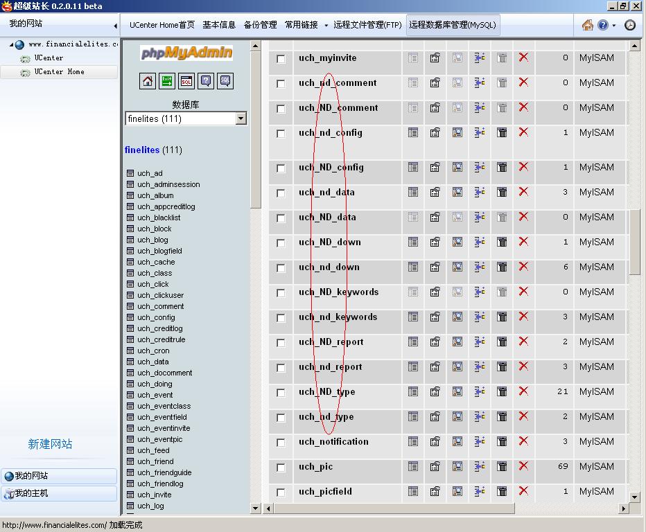Click insert icon for uch_notification
Image resolution: width=646 pixels, height=532 pixels.
coord(479,441)
